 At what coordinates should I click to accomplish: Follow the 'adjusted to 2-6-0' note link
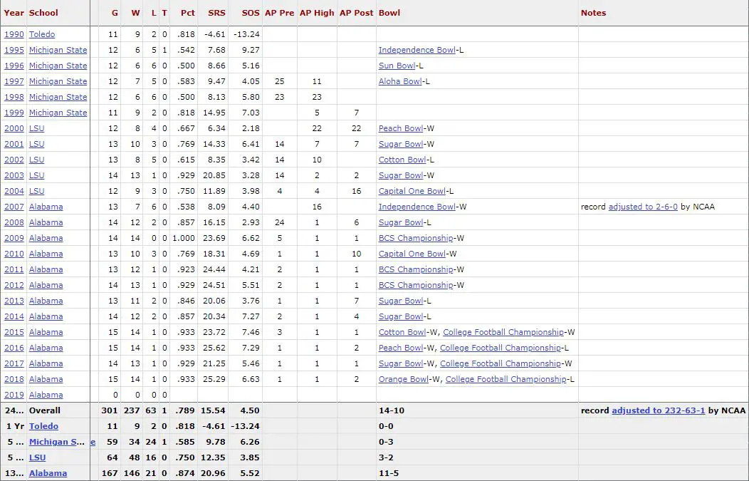[x=643, y=207]
